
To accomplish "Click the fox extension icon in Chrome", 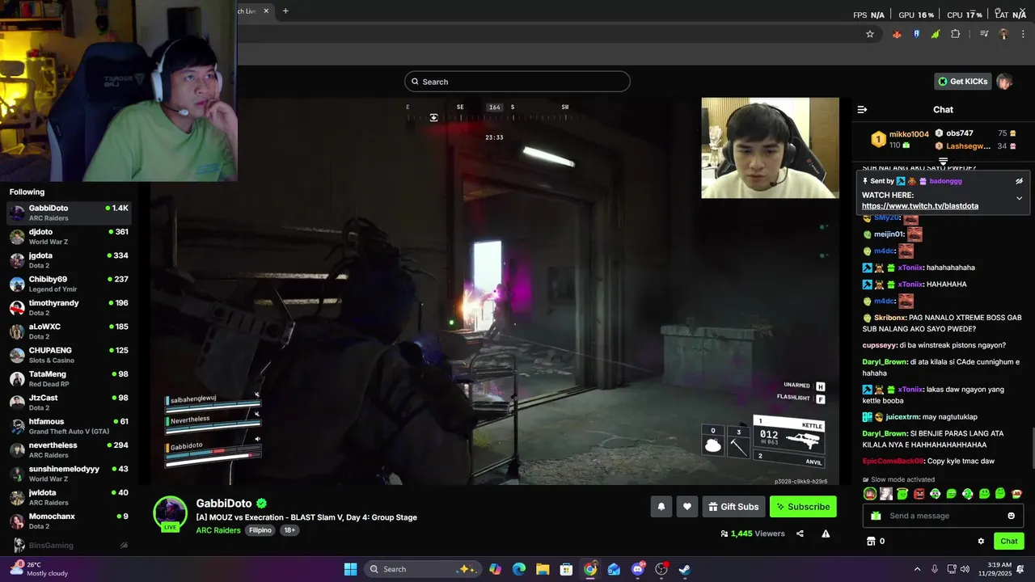I will [896, 34].
